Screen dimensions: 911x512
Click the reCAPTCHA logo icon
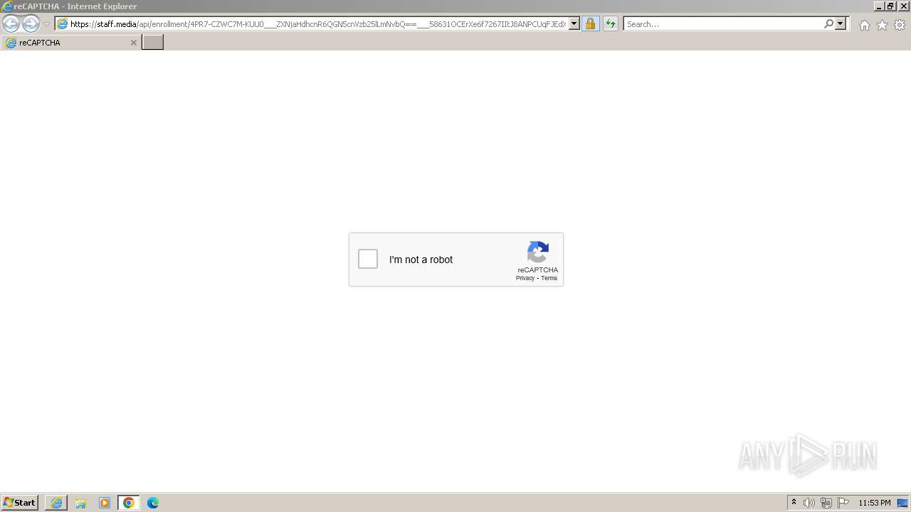pos(538,252)
